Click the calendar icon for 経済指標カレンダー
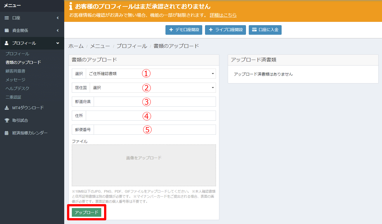 [7, 133]
